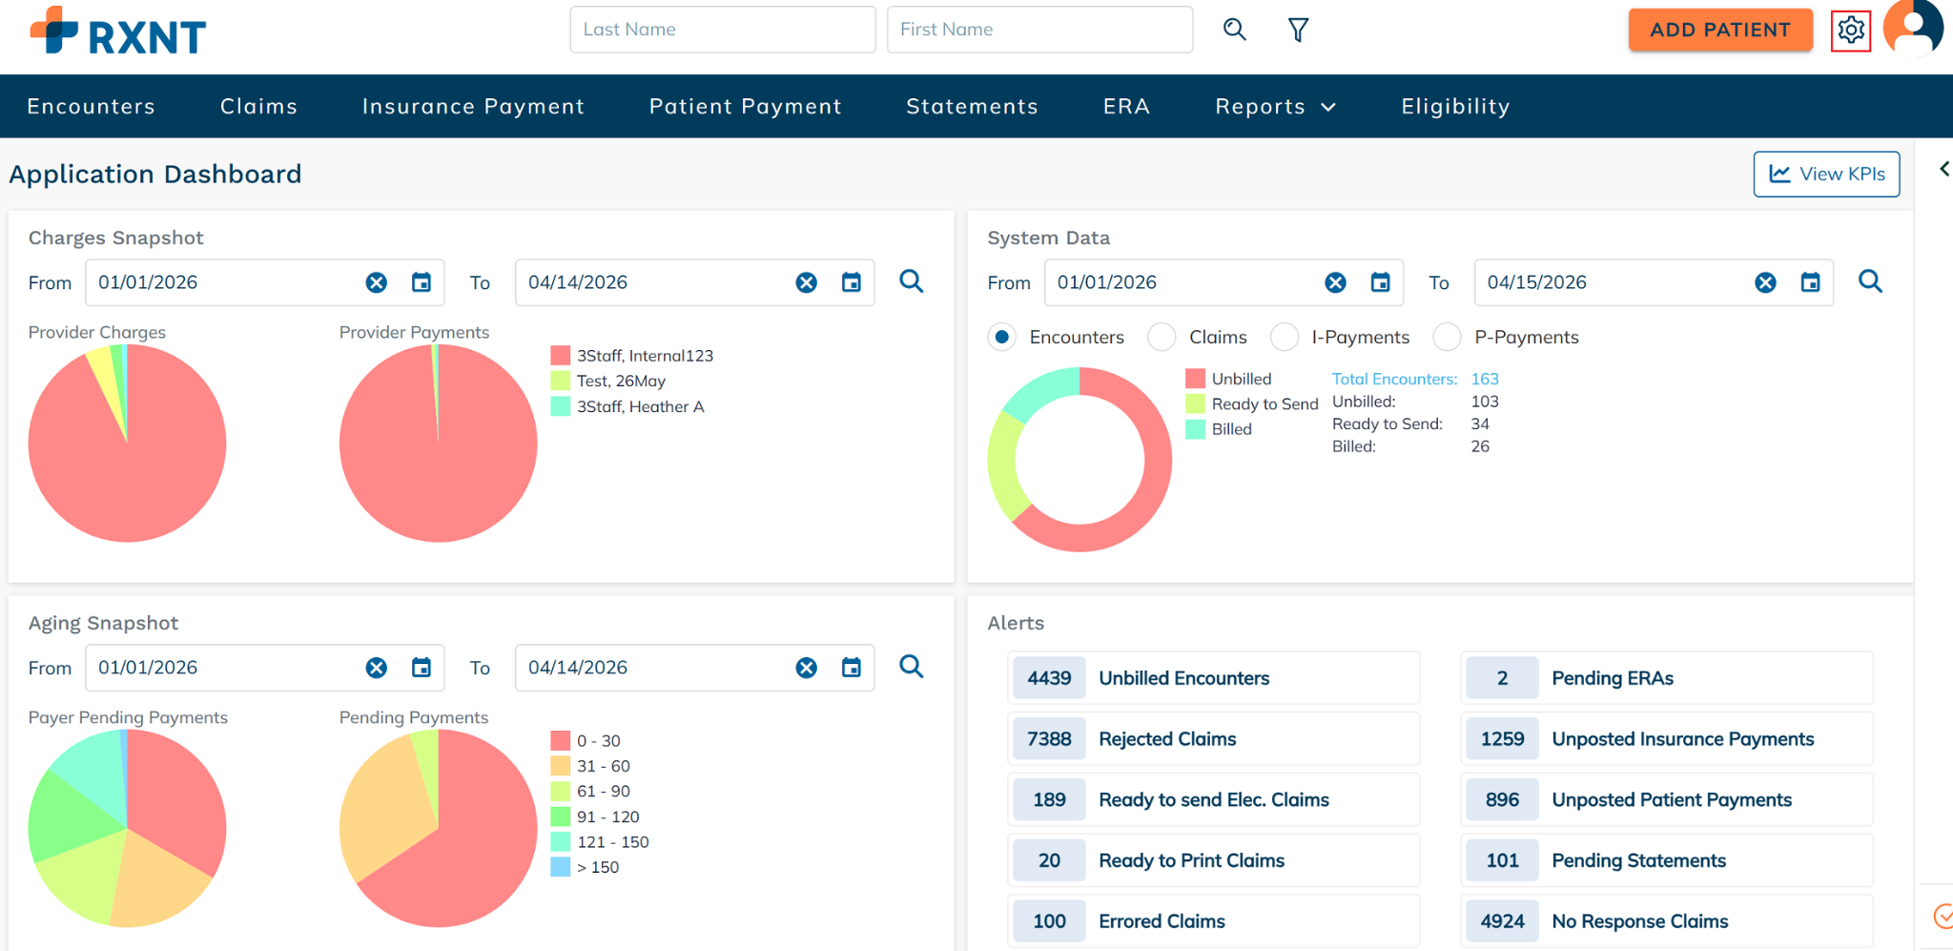1953x951 pixels.
Task: Clear the Charges Snapshot To date
Action: pos(807,282)
